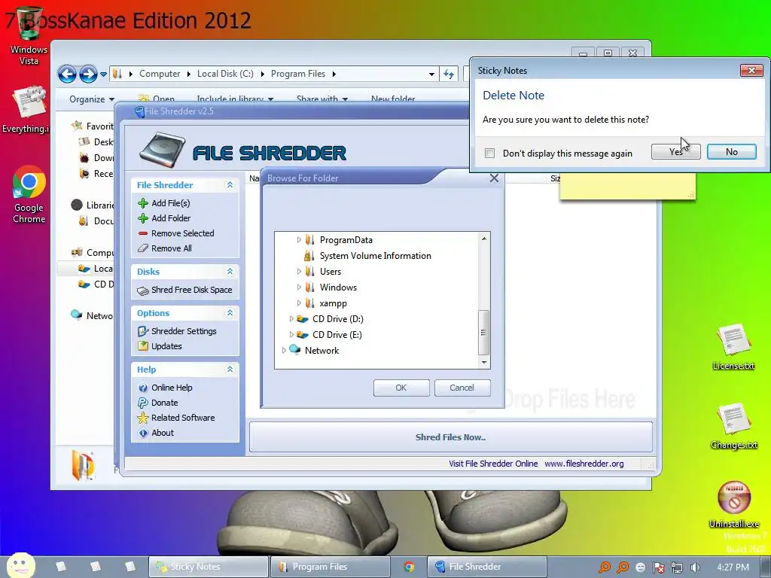Viewport: 771px width, 578px height.
Task: Check Don't display this message again
Action: 489,154
